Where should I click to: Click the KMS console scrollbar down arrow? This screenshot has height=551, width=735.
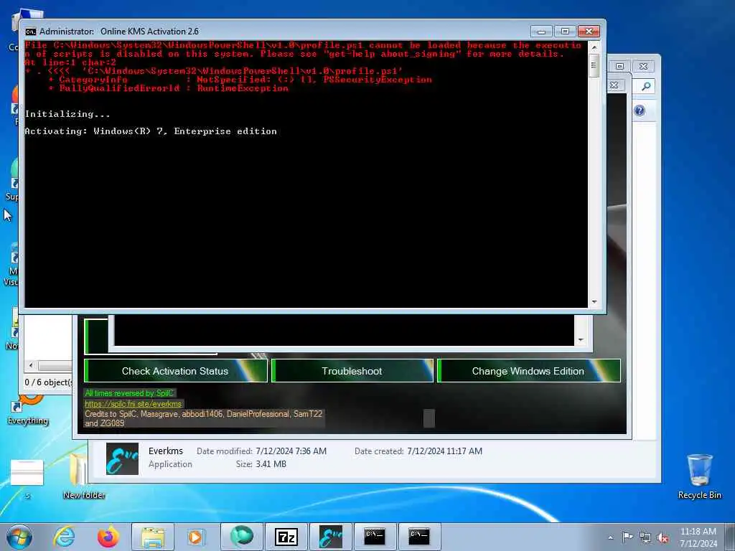[594, 302]
